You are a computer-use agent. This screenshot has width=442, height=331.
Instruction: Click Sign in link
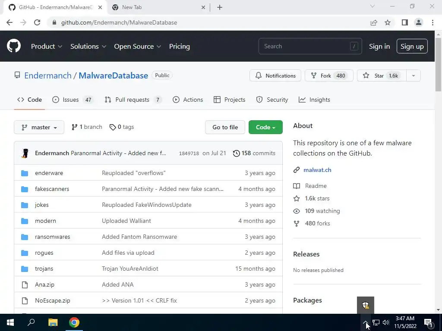tap(379, 47)
